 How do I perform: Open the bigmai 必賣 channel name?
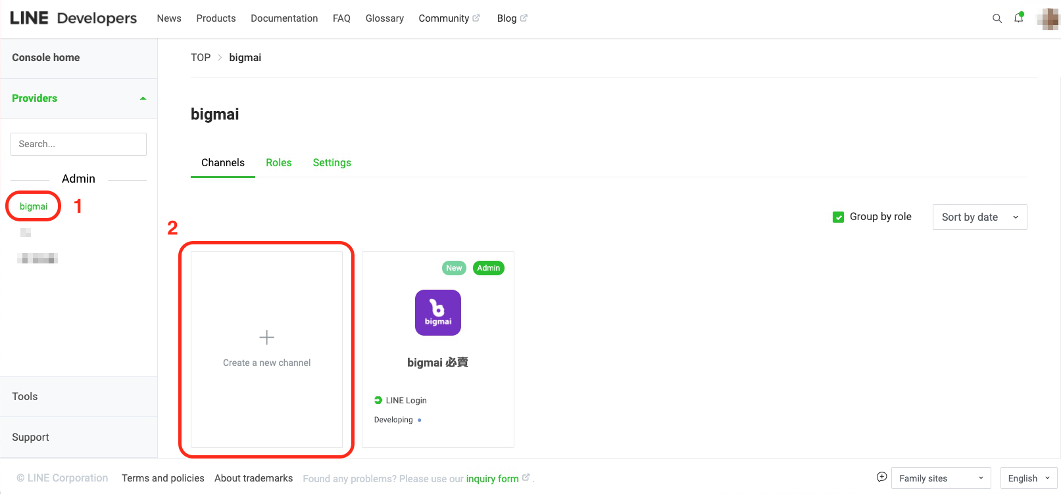tap(437, 363)
